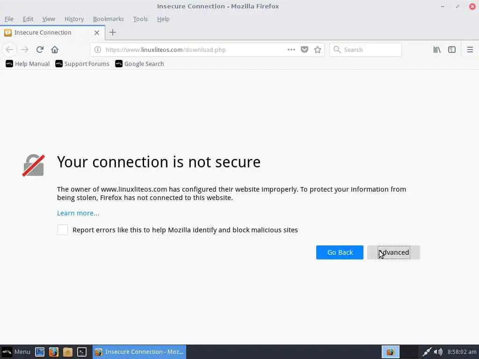Close the Insecure Connection tab

(96, 33)
